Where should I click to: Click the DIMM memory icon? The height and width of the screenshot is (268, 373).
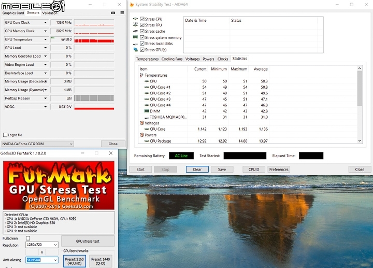pyautogui.click(x=147, y=111)
